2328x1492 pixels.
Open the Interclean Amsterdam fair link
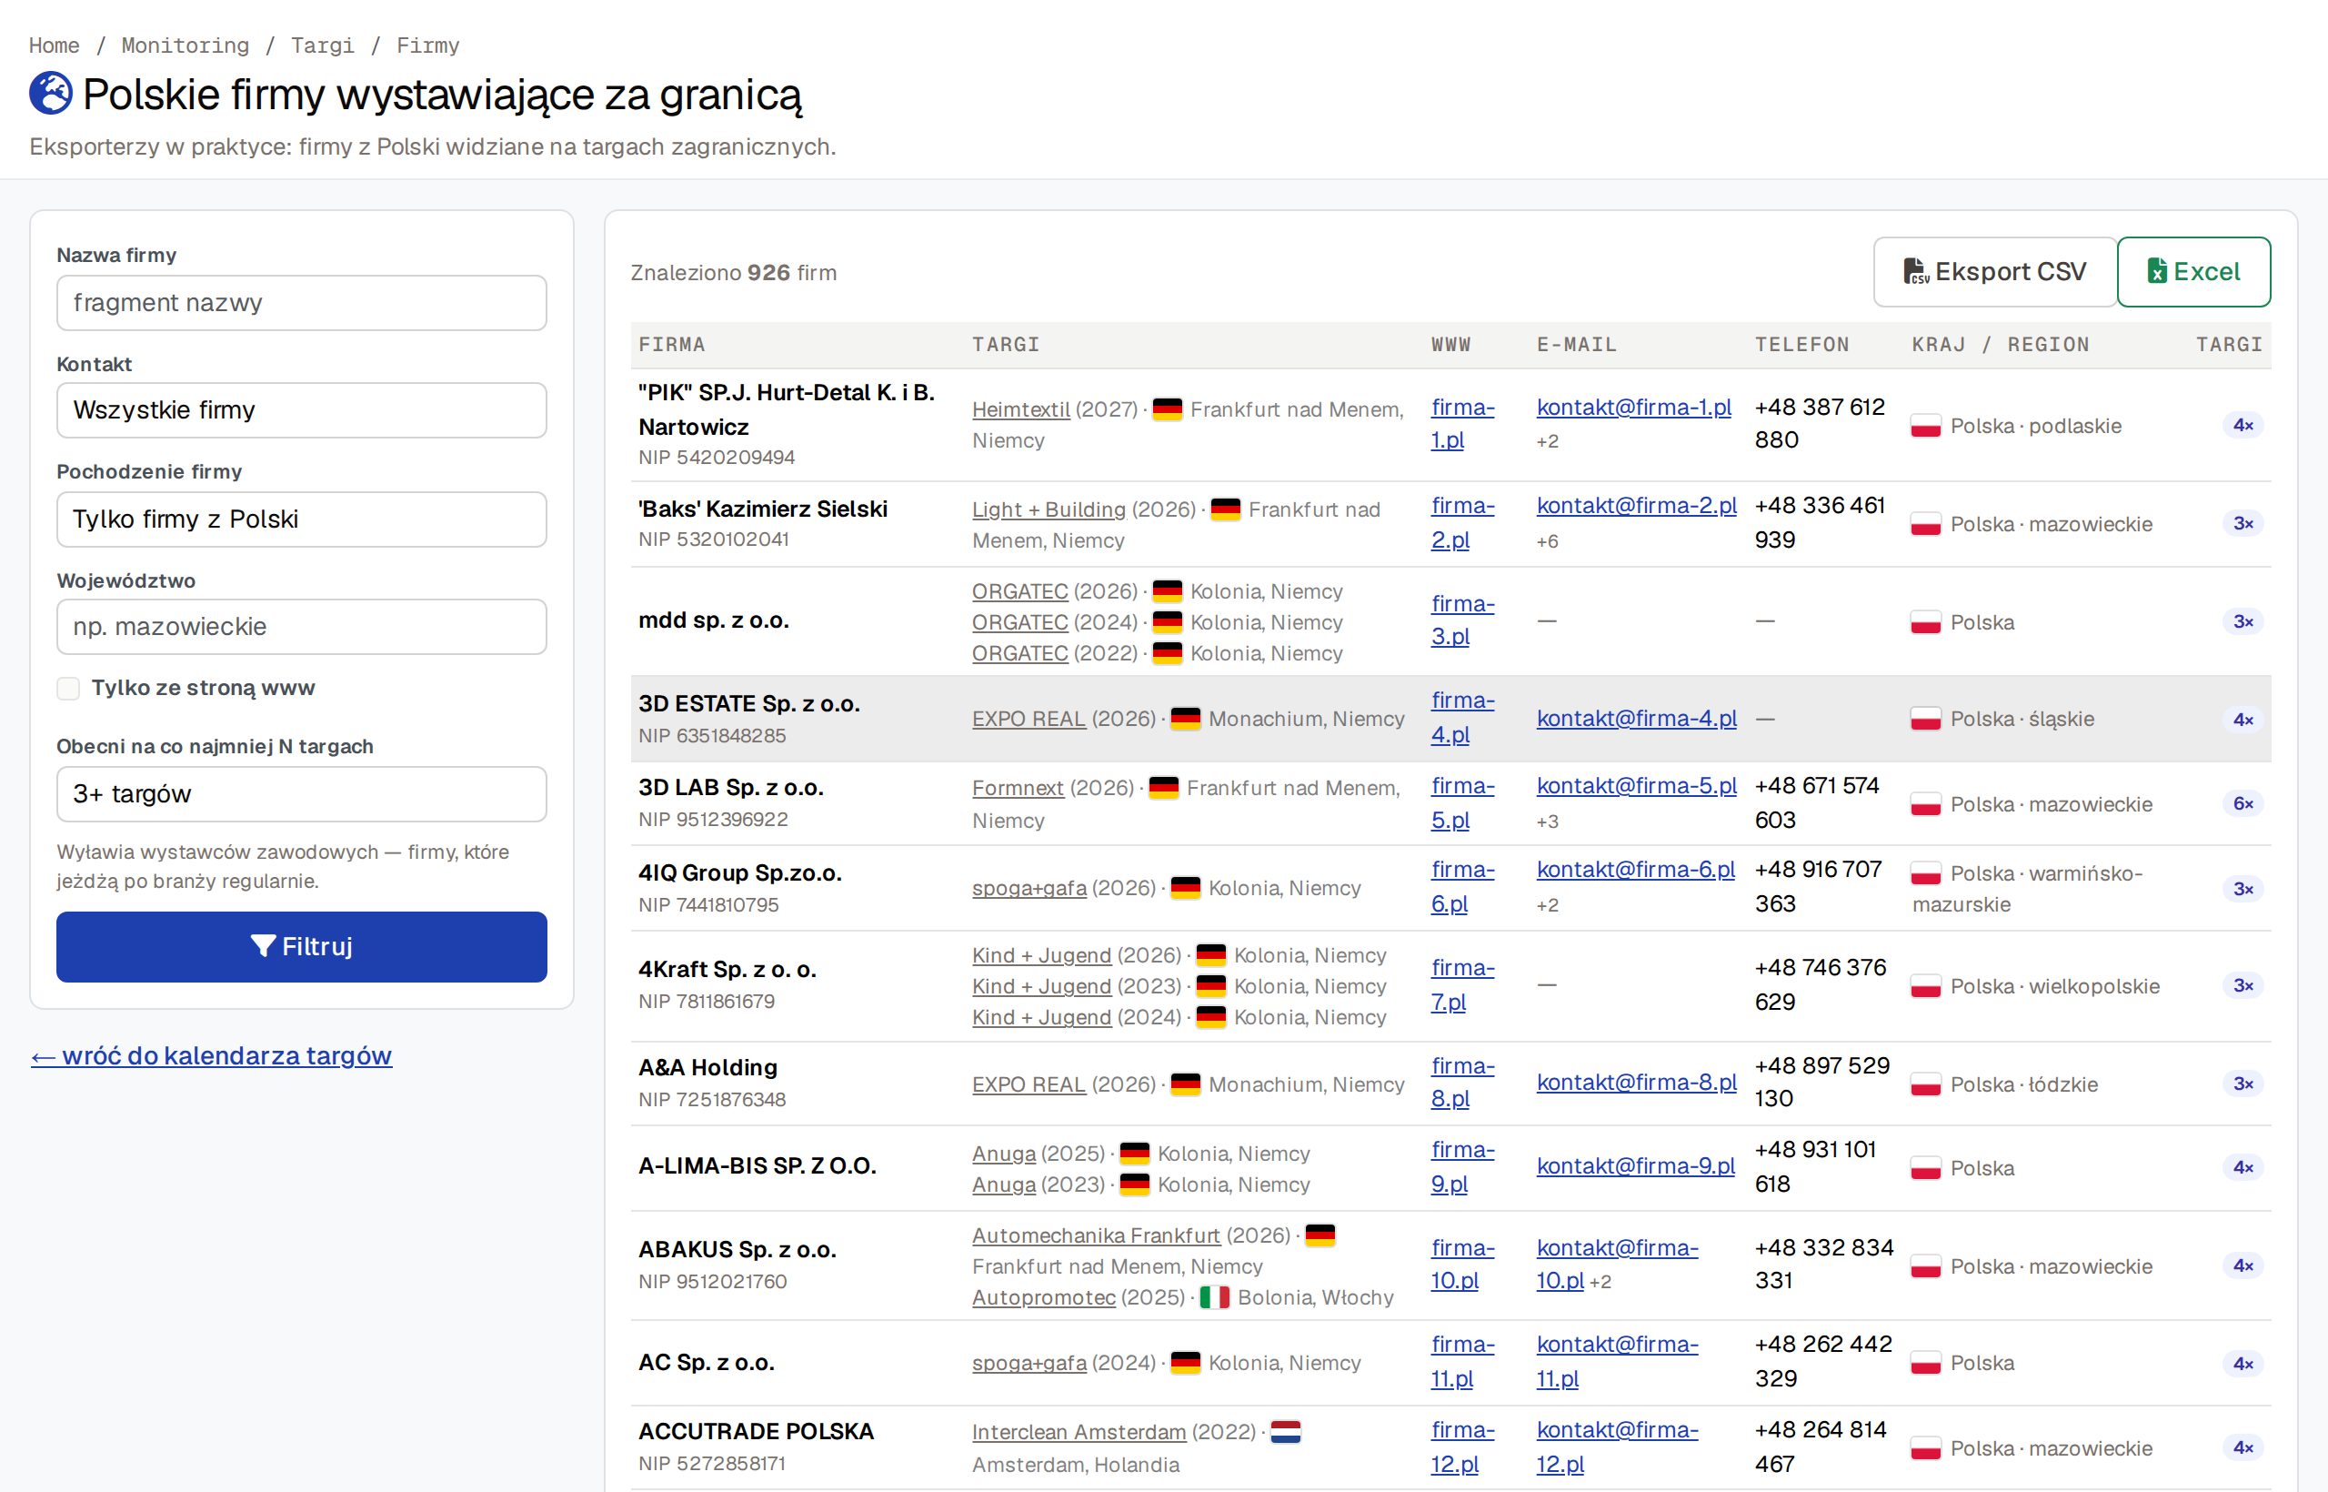[1079, 1432]
